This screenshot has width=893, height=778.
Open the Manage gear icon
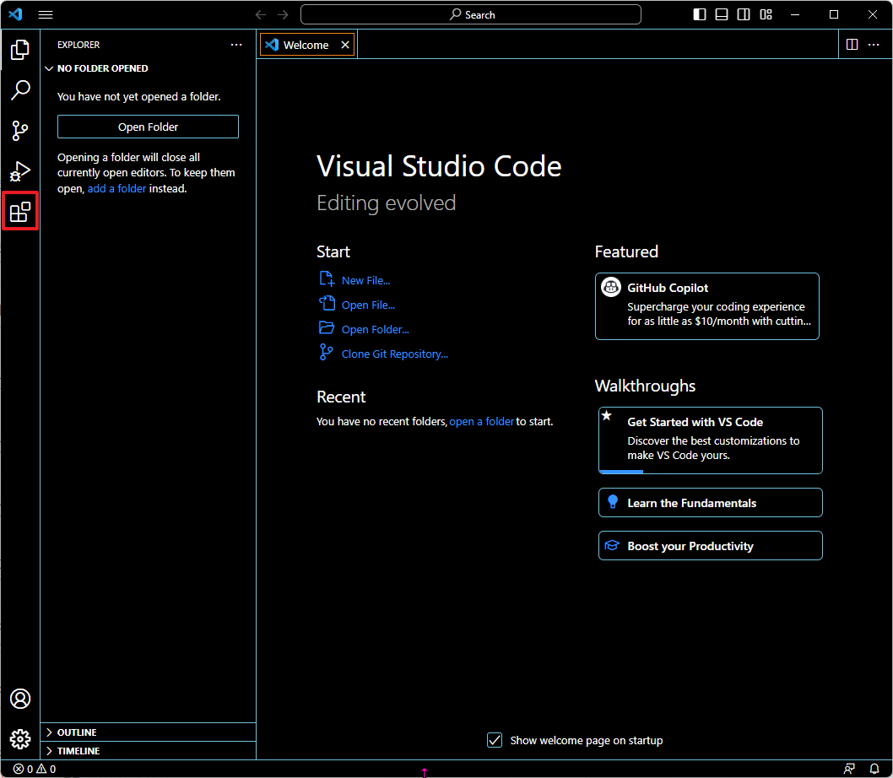20,738
